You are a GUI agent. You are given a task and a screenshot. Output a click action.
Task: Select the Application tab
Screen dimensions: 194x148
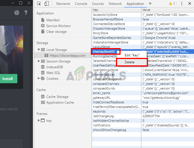click(135, 4)
